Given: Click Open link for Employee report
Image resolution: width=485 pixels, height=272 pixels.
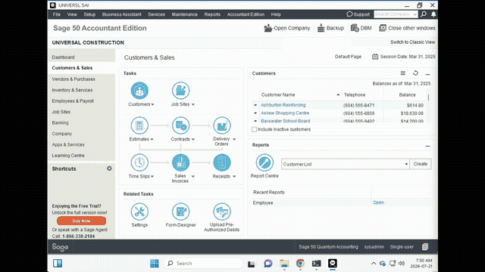Looking at the screenshot, I should click(x=378, y=202).
